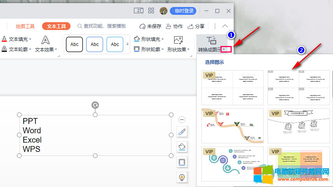The image size is (333, 187).
Task: Click the 分享 share button
Action: click(196, 26)
